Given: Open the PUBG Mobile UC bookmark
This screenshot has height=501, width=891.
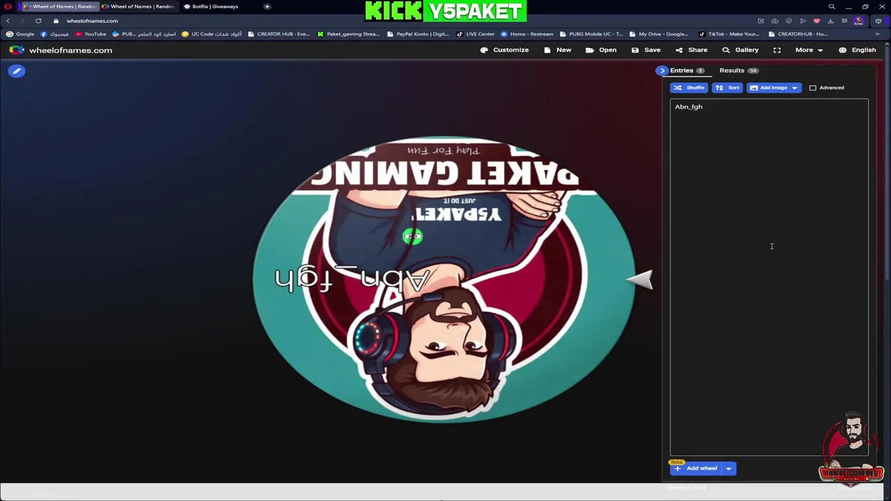Looking at the screenshot, I should tap(591, 34).
